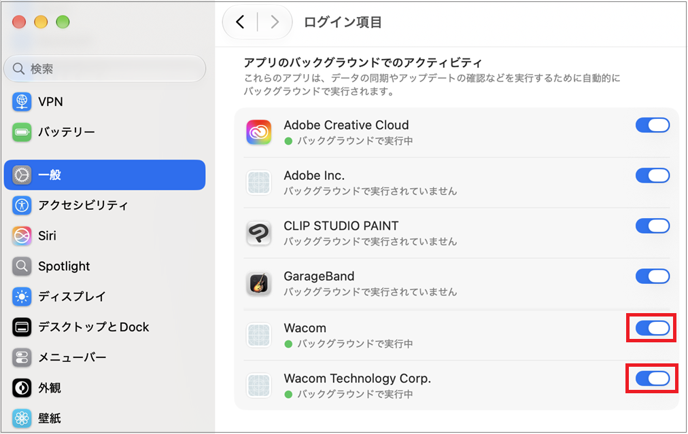Viewport: 688px width, 434px height.
Task: Open メニューバー settings
Action: (105, 357)
